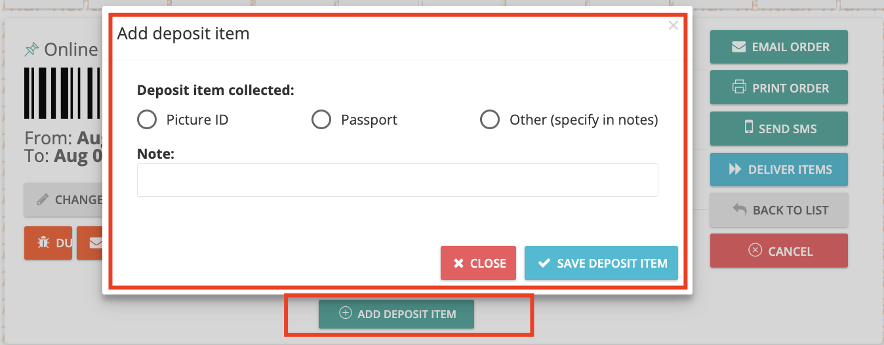This screenshot has height=345, width=884.
Task: Click the envelope icon on Email Order
Action: [x=738, y=47]
